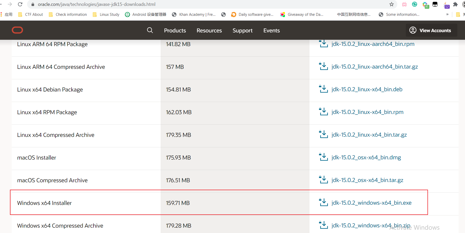Screen dimensions: 465x233
Task: Click the site lock icon in address bar
Action: pos(33,4)
